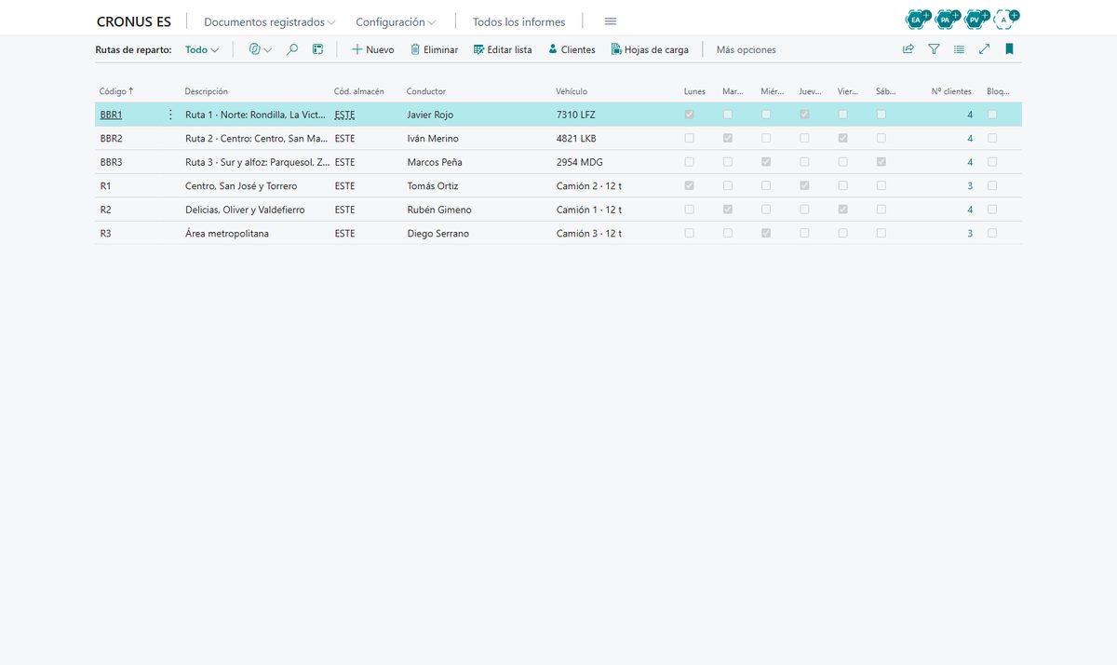Toggle the Lunes checkbox for route BBR1

coord(689,115)
